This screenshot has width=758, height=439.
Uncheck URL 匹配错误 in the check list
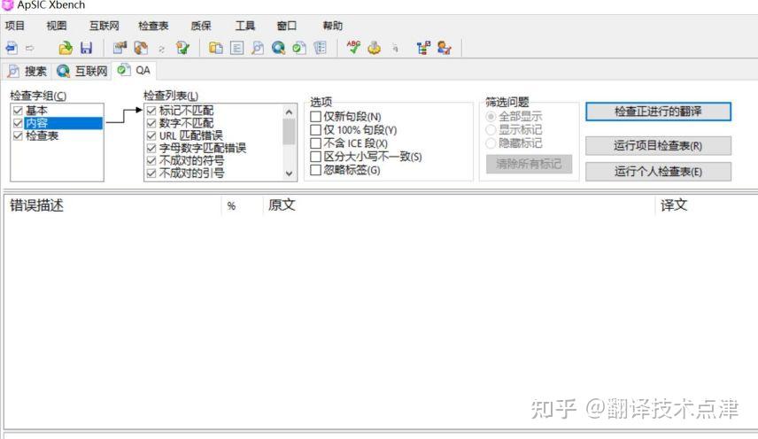(x=151, y=135)
